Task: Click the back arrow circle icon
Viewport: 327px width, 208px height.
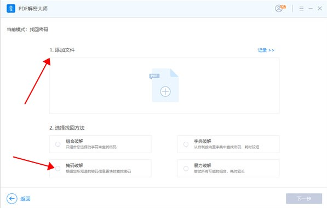Action: click(x=12, y=199)
